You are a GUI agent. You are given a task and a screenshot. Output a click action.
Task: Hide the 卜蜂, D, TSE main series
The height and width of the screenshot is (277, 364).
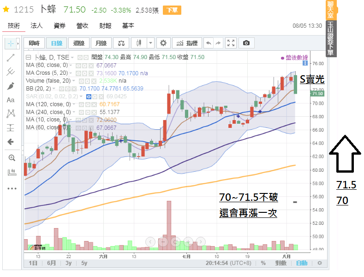click(80, 57)
